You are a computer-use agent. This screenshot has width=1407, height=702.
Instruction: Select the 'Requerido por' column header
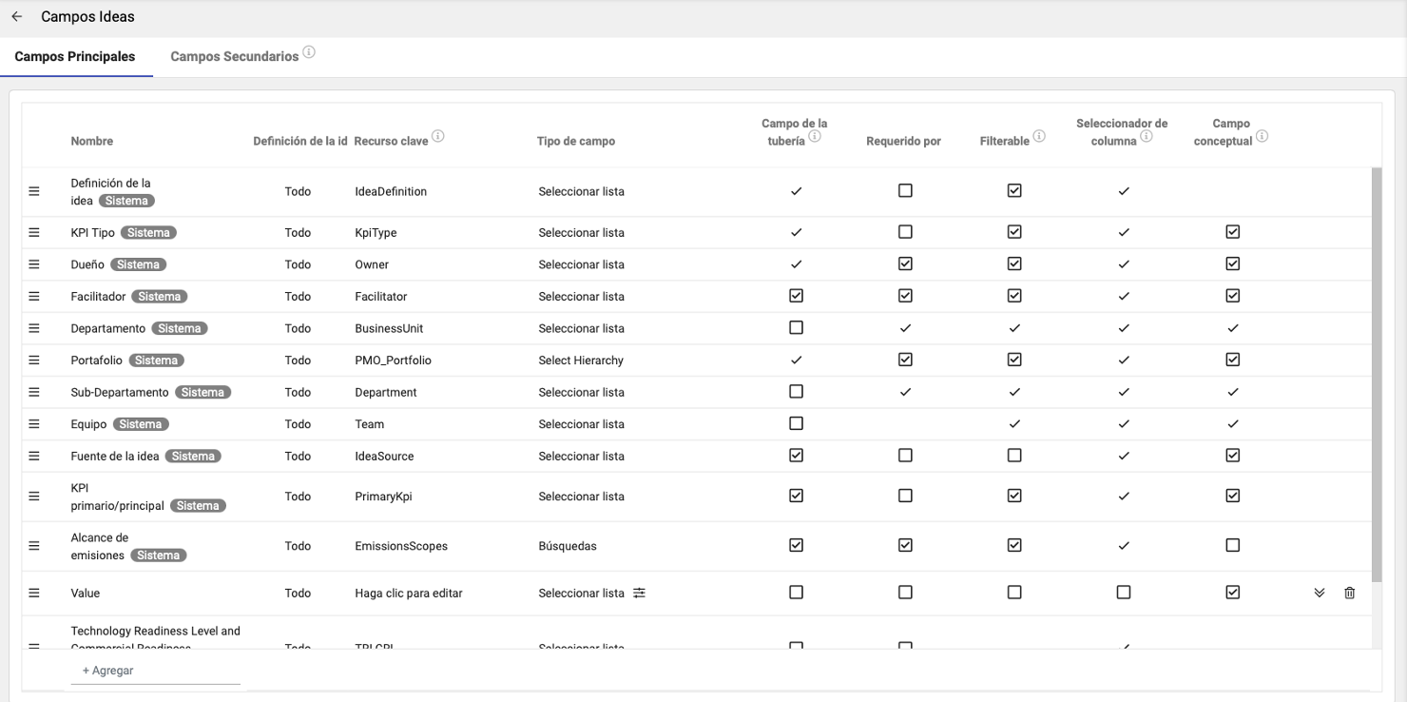click(x=903, y=141)
